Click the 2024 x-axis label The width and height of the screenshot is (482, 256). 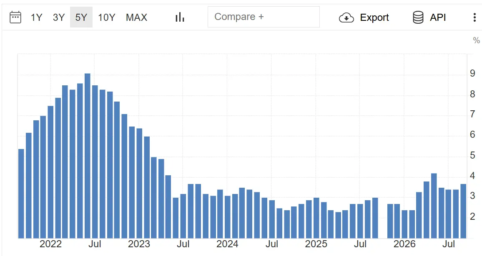coord(227,244)
